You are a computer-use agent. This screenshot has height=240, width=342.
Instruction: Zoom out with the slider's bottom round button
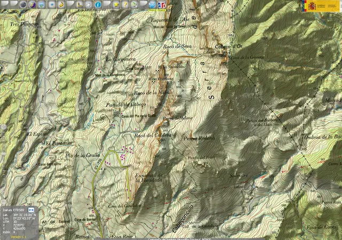(3, 202)
